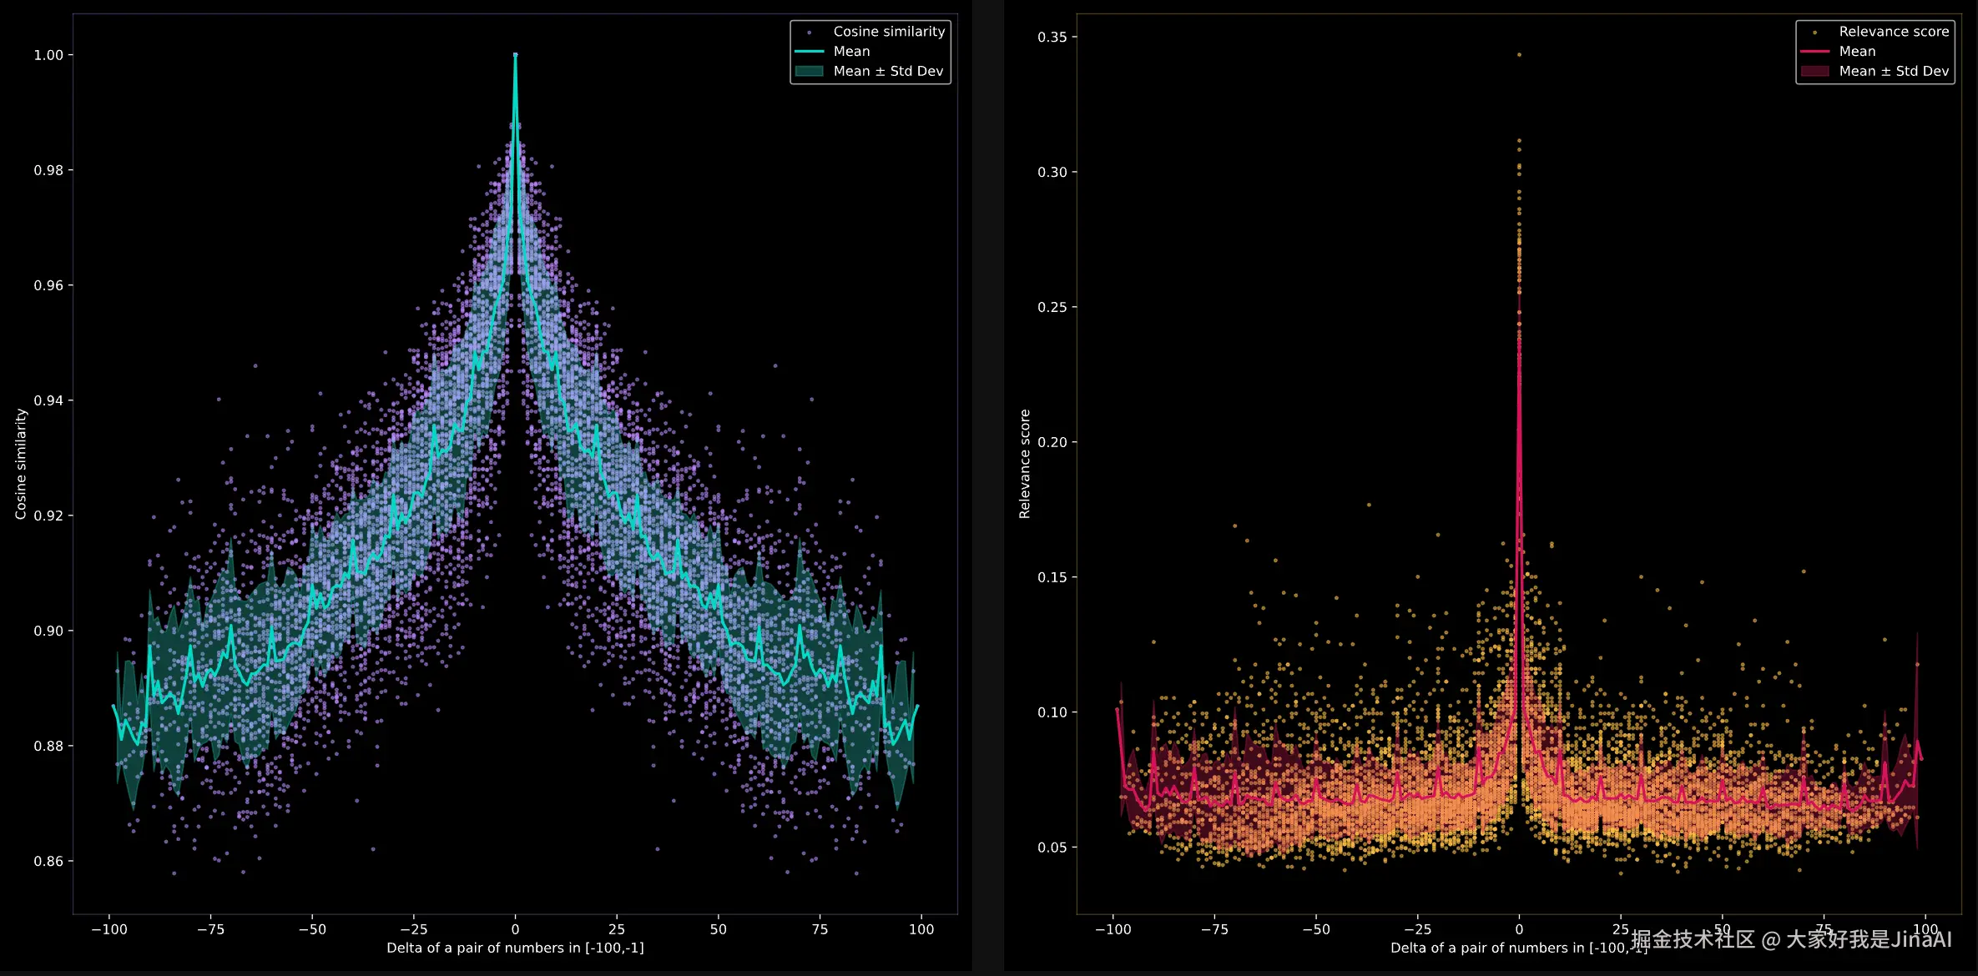Screen dimensions: 1978x976
Task: Click the left chart x-axis title text
Action: click(515, 948)
